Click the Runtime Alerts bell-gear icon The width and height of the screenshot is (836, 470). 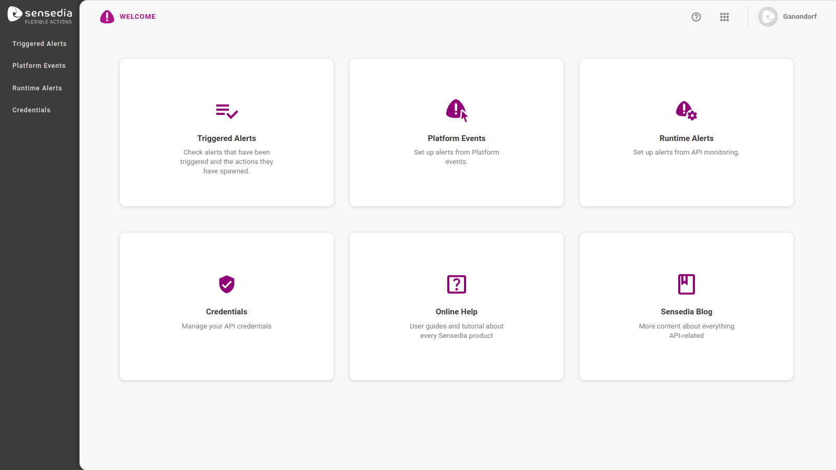pos(686,111)
